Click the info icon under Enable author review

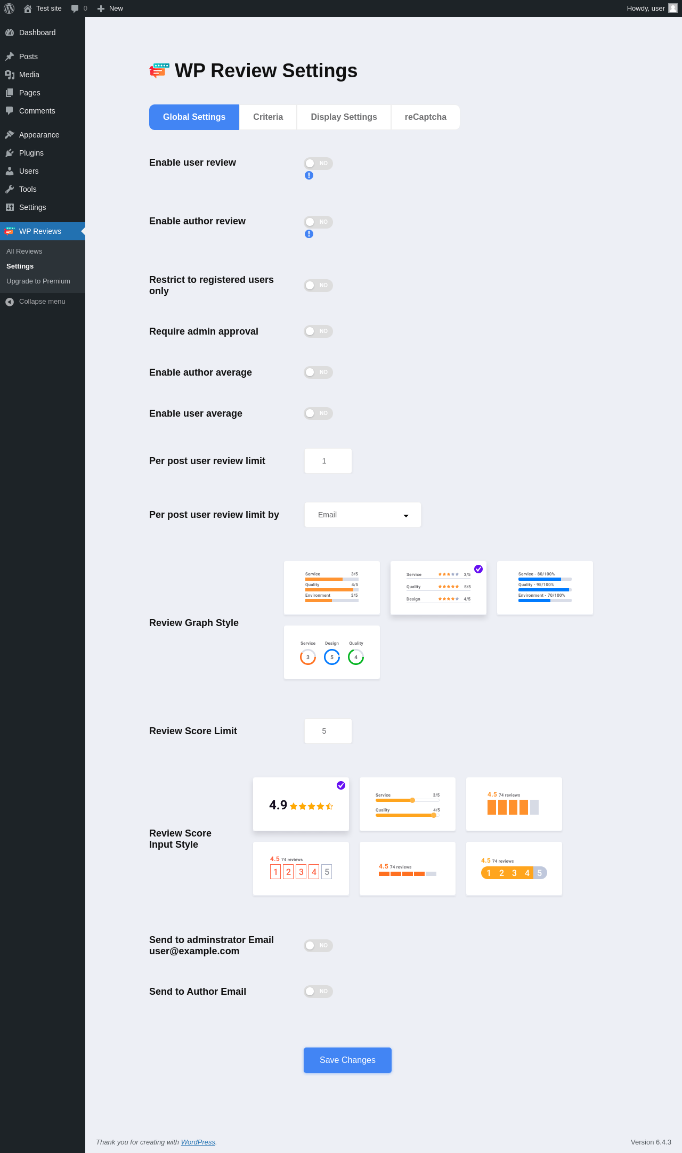[x=309, y=234]
